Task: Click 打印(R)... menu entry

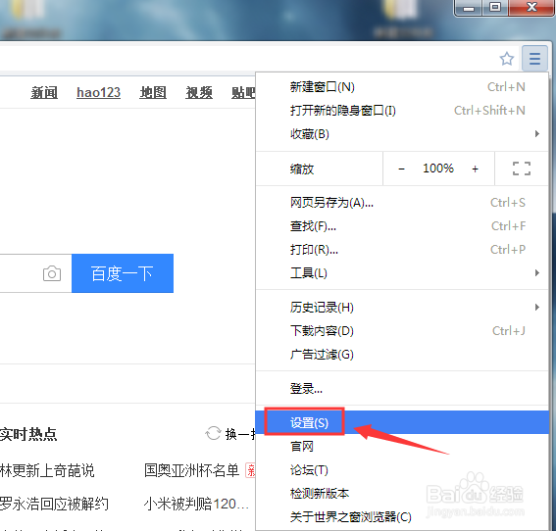Action: [x=402, y=250]
